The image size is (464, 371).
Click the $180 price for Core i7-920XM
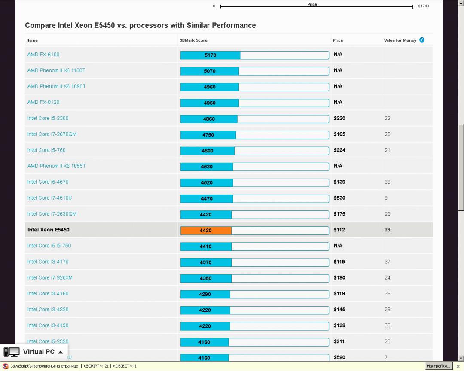pos(339,278)
